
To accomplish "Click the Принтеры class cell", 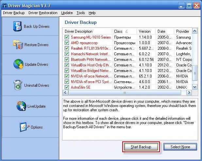I will point(123,37).
